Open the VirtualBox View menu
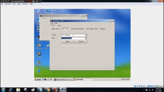 pyautogui.click(x=14, y=4)
